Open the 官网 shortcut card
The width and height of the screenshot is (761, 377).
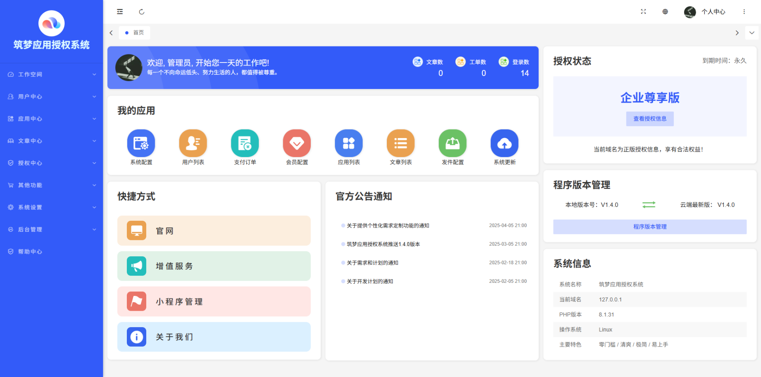[214, 231]
